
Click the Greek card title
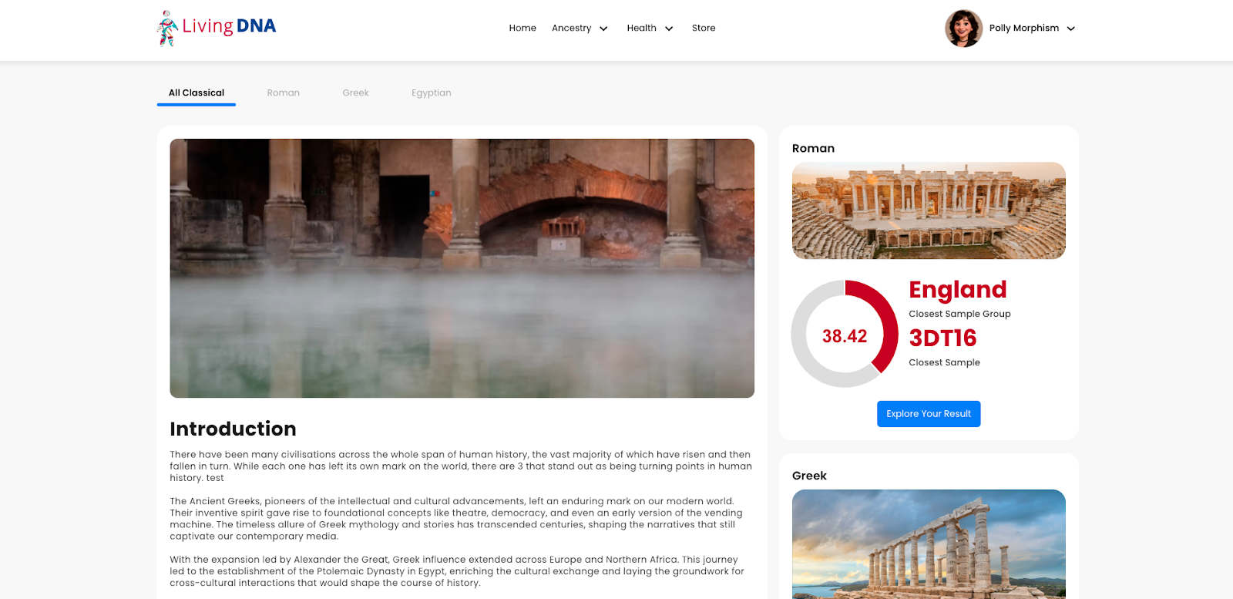tap(809, 476)
